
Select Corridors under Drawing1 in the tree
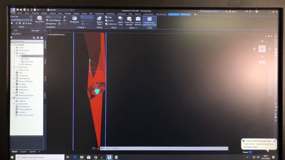tap(22, 84)
